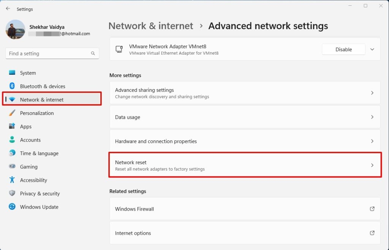Open Windows Update settings
The image size is (389, 250).
pos(52,207)
